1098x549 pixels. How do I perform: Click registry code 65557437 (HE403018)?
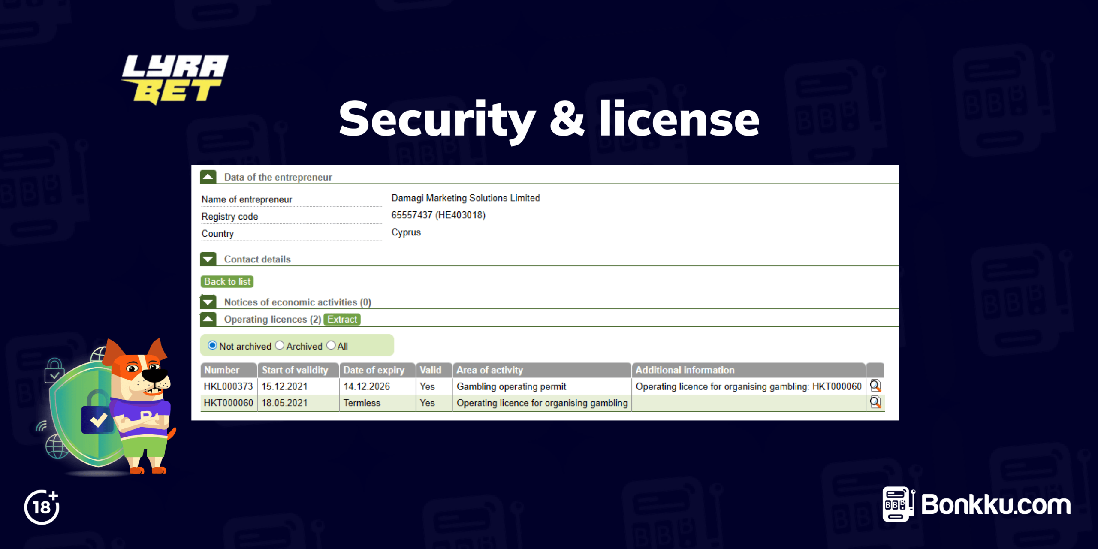[x=438, y=215]
